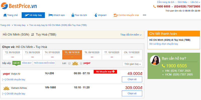This screenshot has height=100, width=201.
Task: Click the yellow phone icon in support box
Action: 164,66
